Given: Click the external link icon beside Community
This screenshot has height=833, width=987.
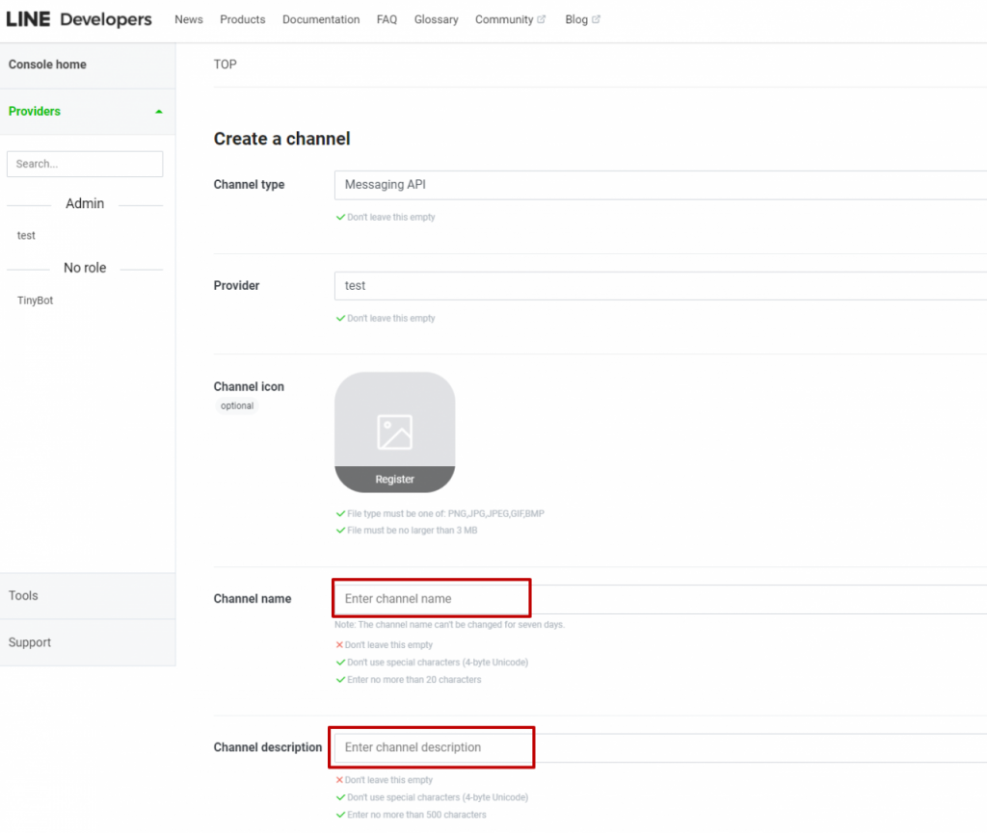Looking at the screenshot, I should coord(541,19).
